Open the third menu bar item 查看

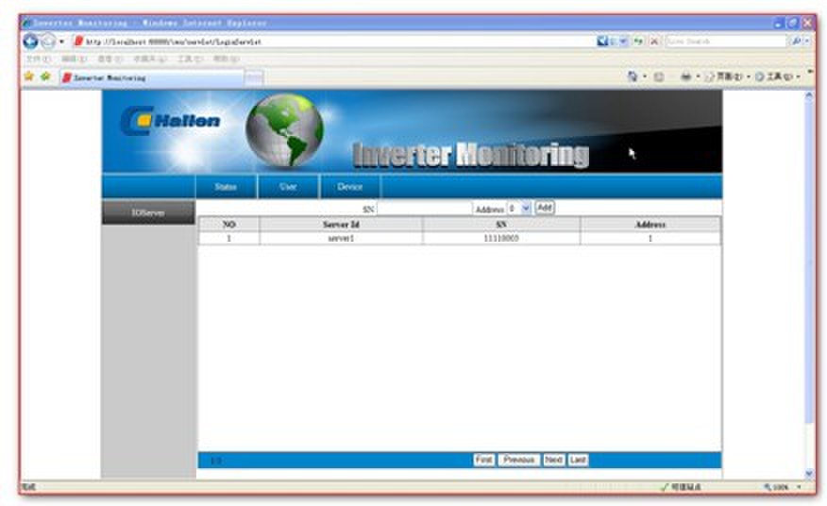coord(110,59)
